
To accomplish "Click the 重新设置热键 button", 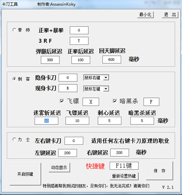I will 124,176.
